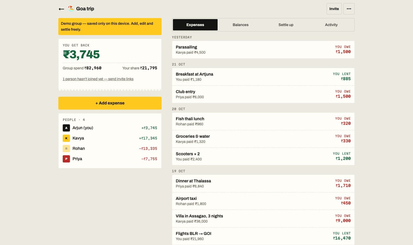This screenshot has width=413, height=245.
Task: Click the demo group notice banner
Action: point(110,27)
